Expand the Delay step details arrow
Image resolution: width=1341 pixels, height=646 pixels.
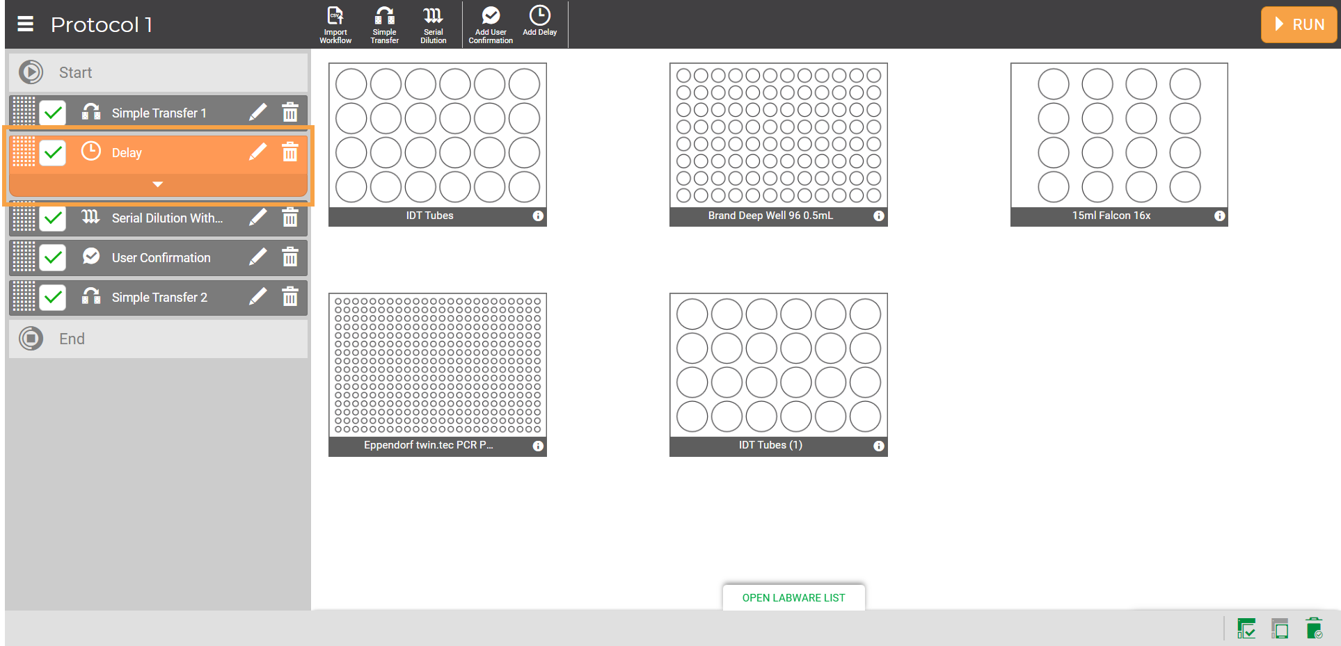tap(158, 184)
